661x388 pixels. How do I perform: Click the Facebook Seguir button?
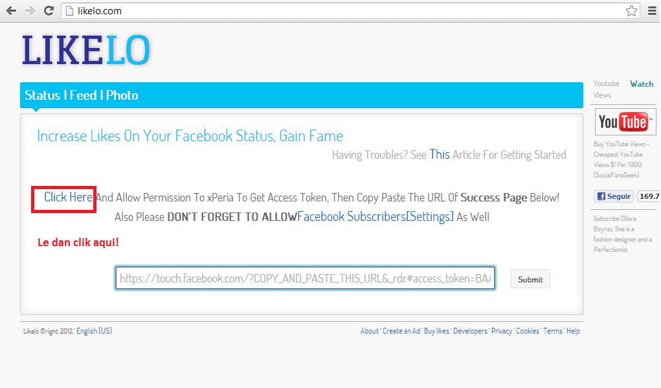point(614,196)
